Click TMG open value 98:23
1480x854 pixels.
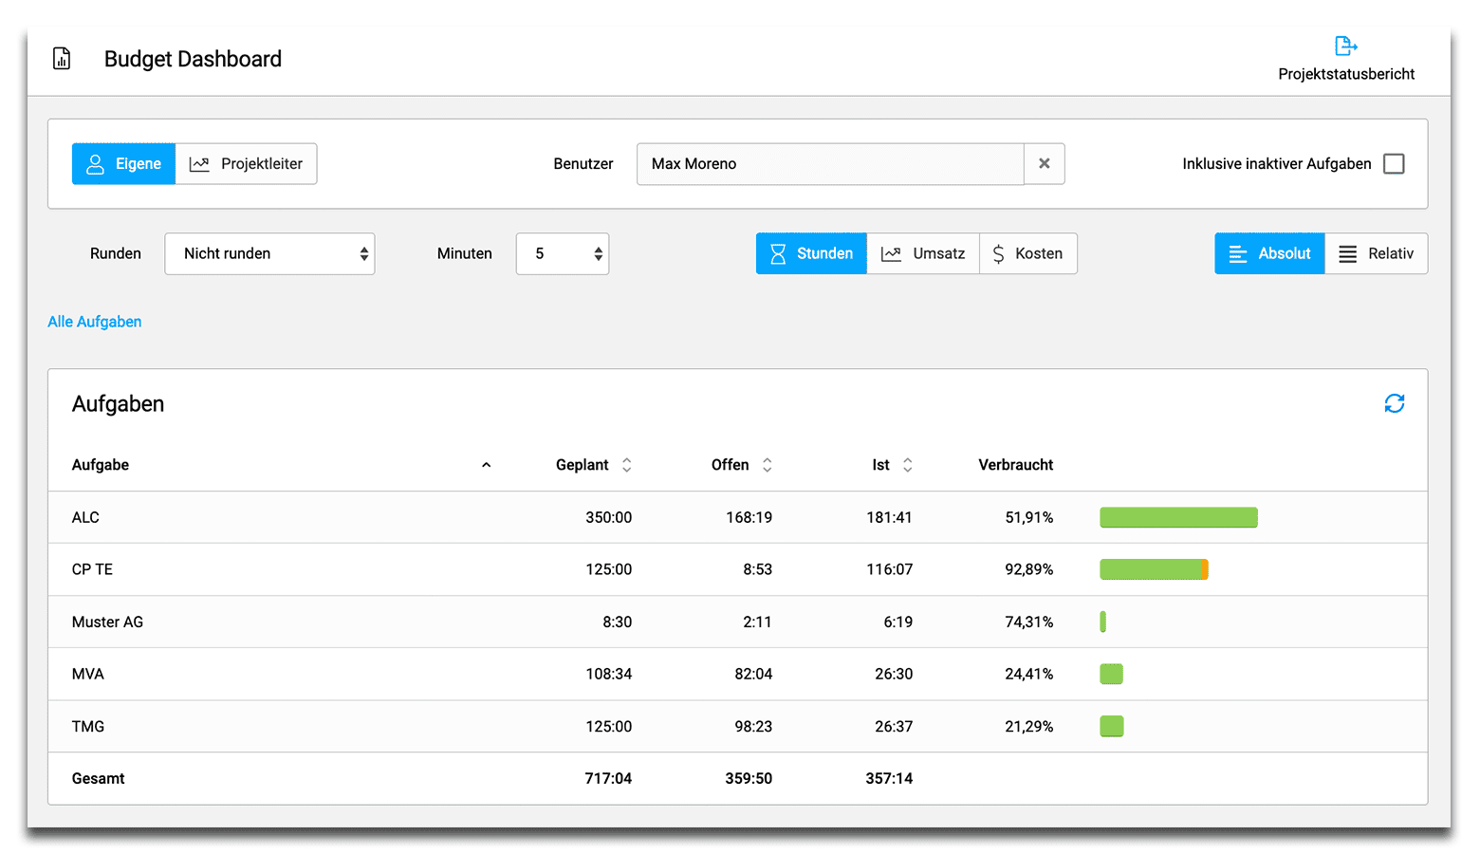(x=753, y=726)
